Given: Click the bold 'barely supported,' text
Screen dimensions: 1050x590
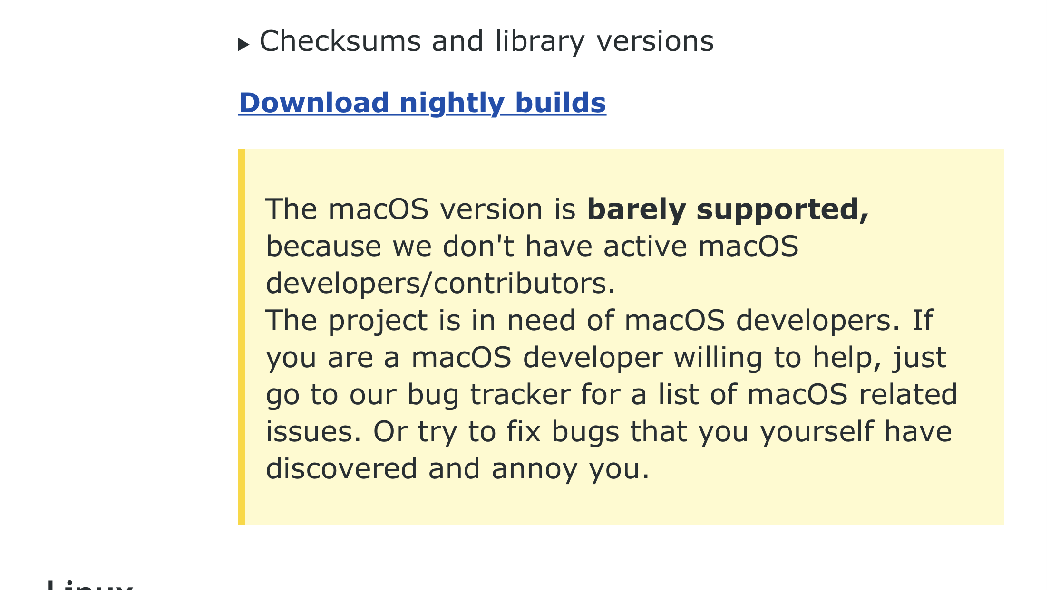Looking at the screenshot, I should point(728,209).
